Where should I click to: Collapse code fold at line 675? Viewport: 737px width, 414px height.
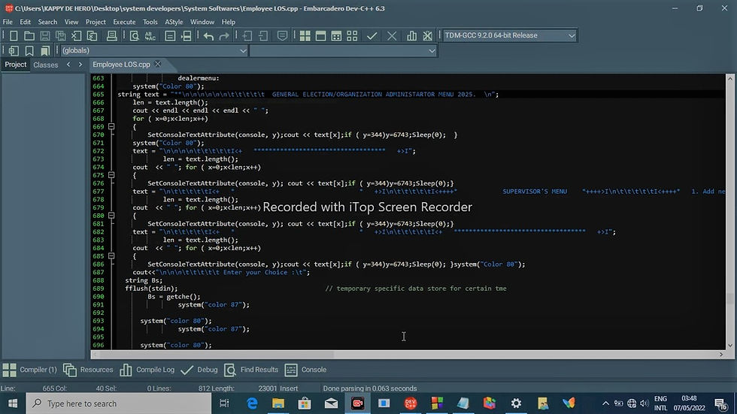[x=111, y=175]
